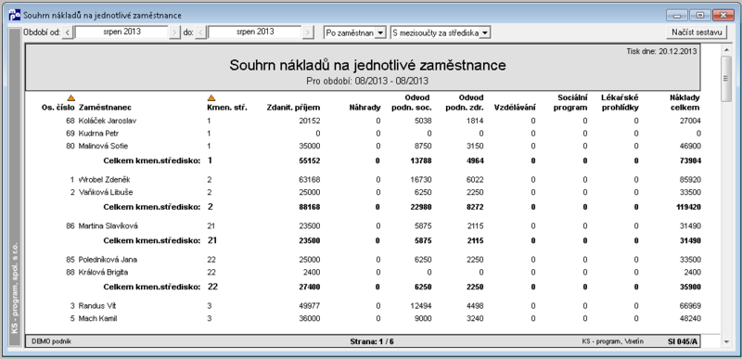Click the Načíst sestavu button
This screenshot has width=742, height=359.
pyautogui.click(x=697, y=32)
